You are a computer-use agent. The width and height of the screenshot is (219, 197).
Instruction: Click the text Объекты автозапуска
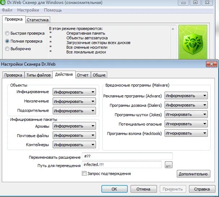(87, 38)
